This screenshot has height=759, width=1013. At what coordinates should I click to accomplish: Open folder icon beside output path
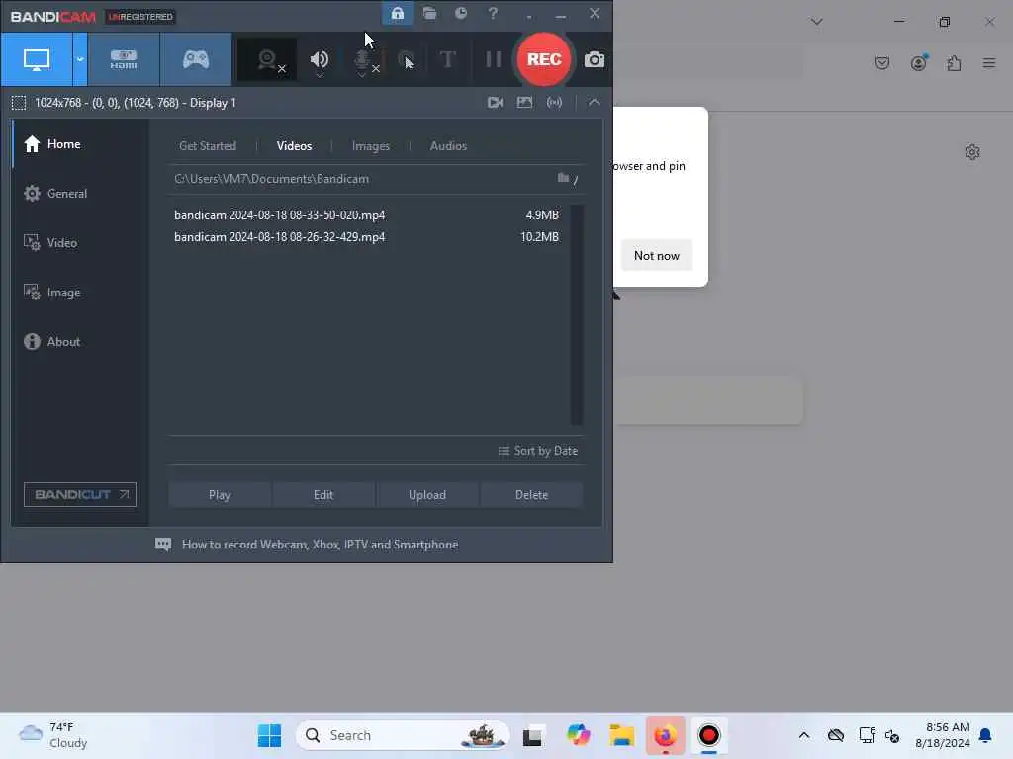[563, 178]
